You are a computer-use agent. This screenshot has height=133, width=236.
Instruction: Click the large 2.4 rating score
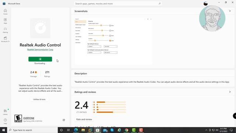pos(81,105)
